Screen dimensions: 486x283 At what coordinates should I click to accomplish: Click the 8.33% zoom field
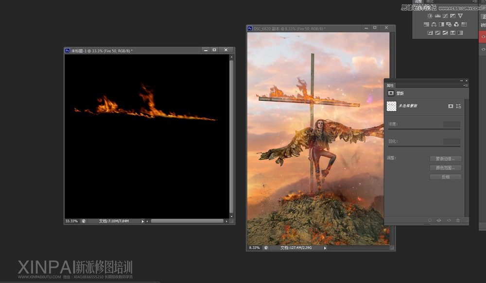point(254,248)
